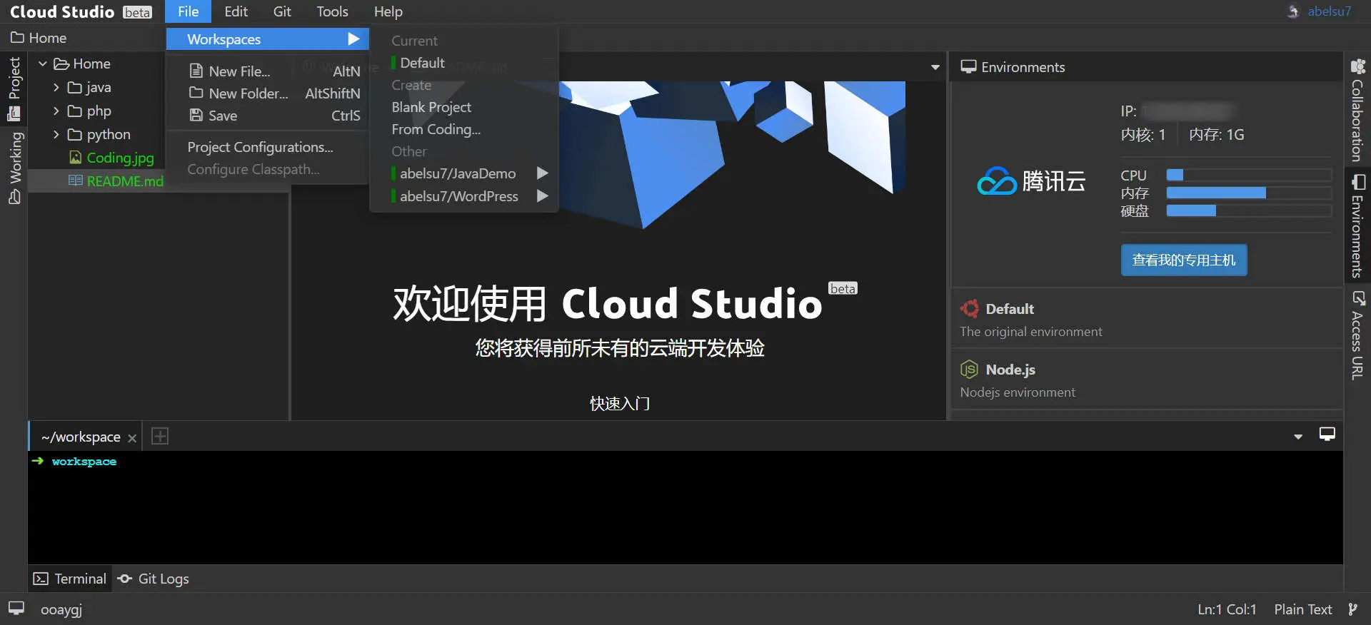Click 快速入门 quick start link
The height and width of the screenshot is (625, 1371).
click(620, 403)
